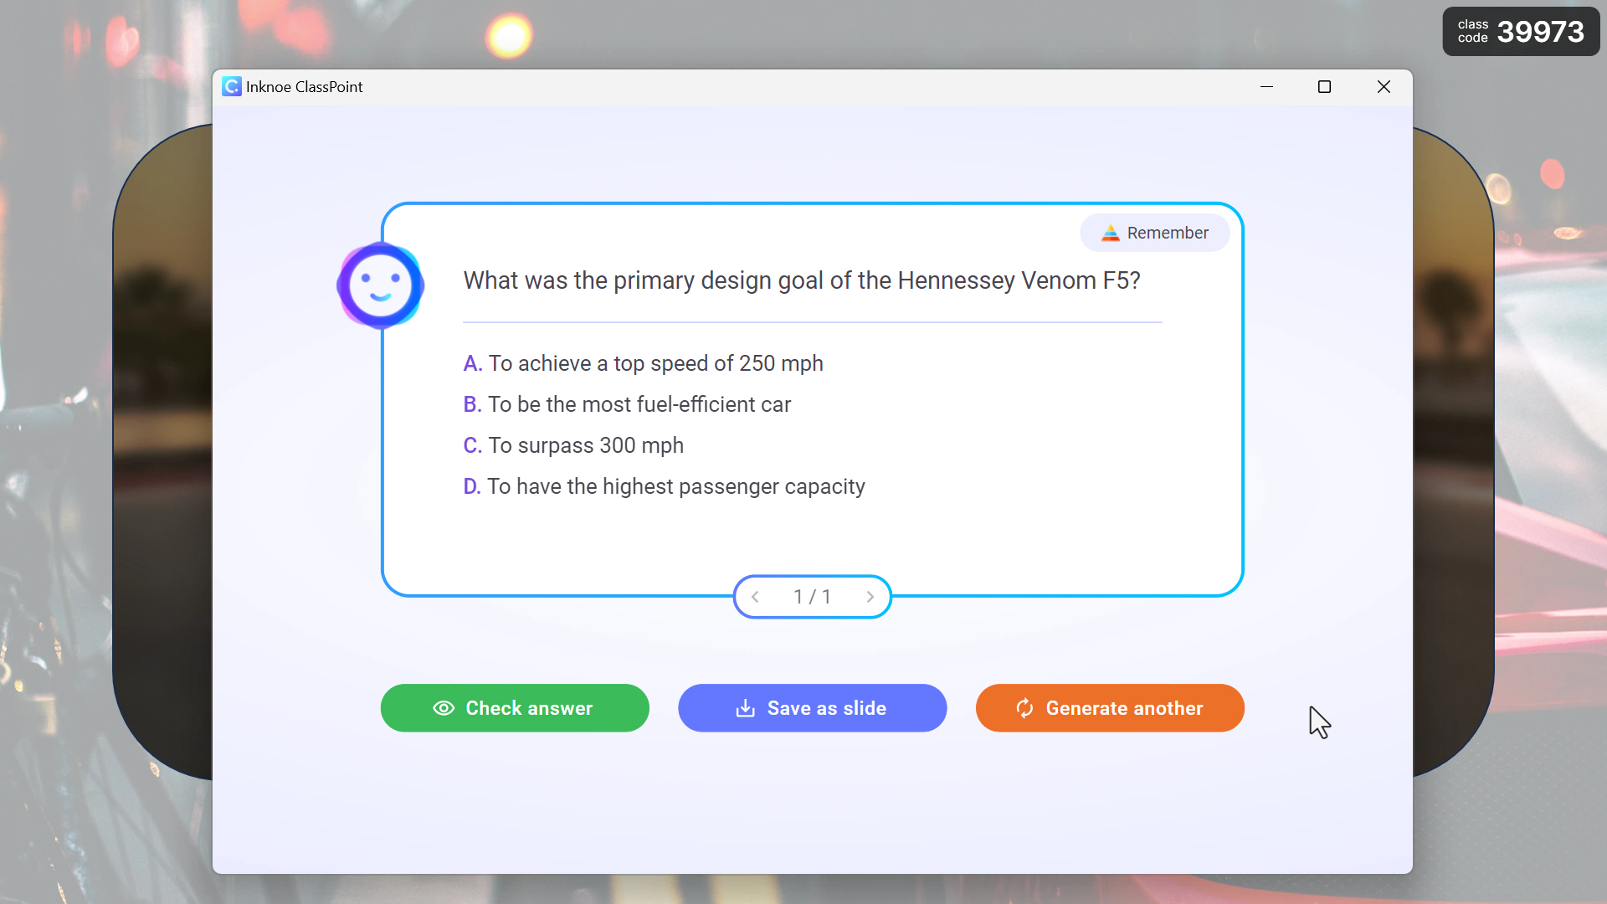The height and width of the screenshot is (904, 1607).
Task: Click the ClassPoint logo icon top-left
Action: (231, 87)
